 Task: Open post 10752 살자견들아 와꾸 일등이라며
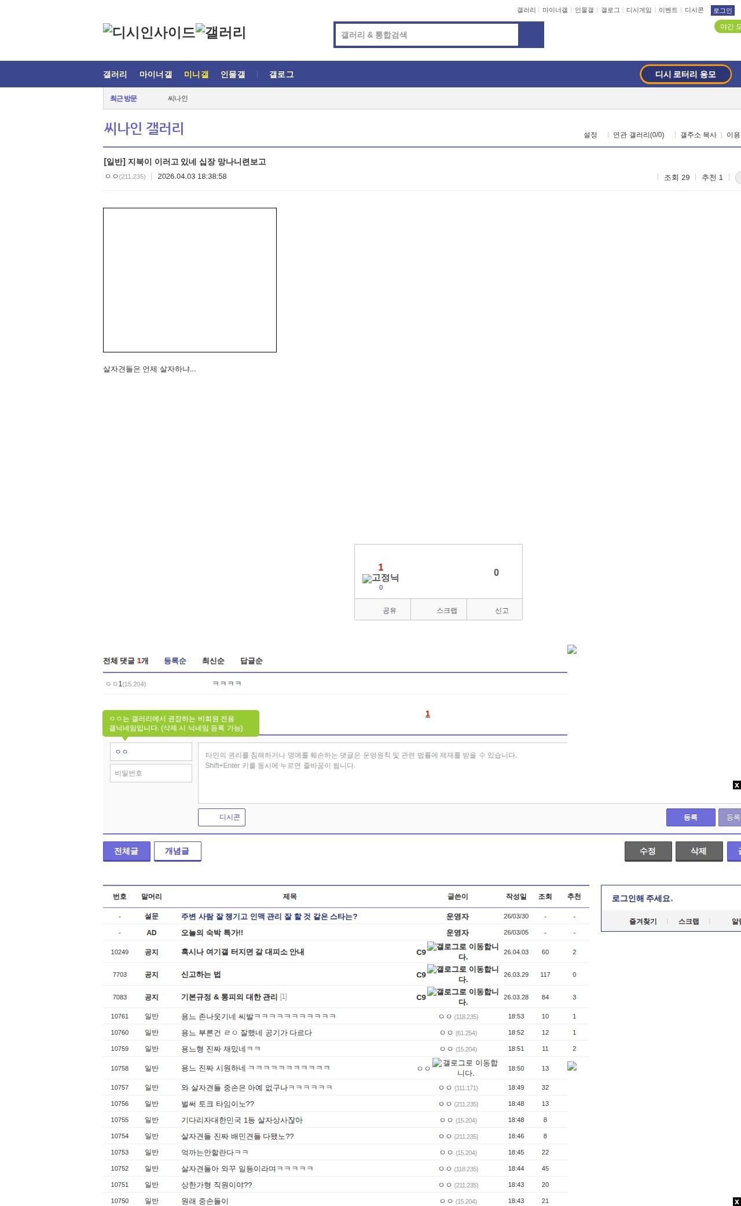coord(247,1169)
